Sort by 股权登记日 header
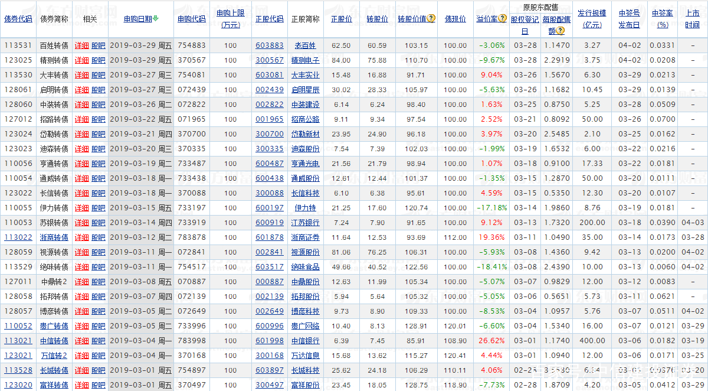This screenshot has height=391, width=708. [525, 25]
